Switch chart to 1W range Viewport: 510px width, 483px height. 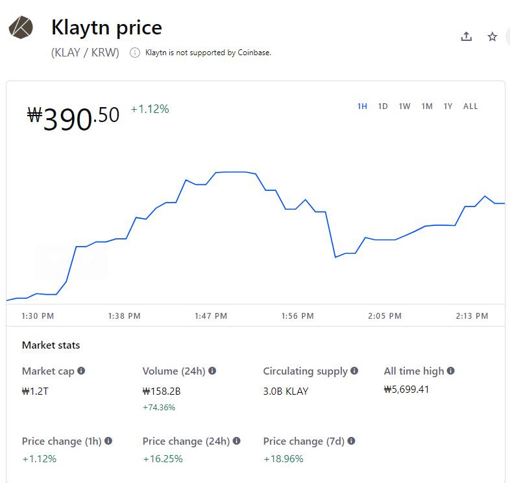click(405, 106)
